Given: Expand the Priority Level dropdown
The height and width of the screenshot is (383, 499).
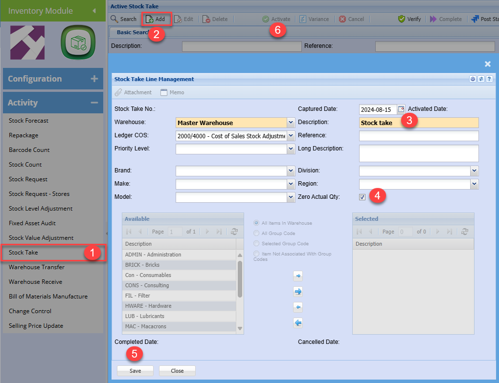Looking at the screenshot, I should 291,149.
